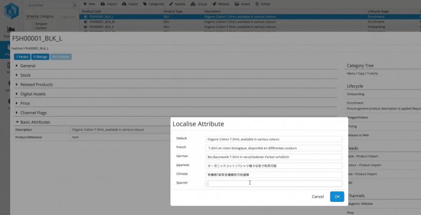The height and width of the screenshot is (215, 421).
Task: Click the Release to Web lifecycle entry
Action: tap(358, 135)
